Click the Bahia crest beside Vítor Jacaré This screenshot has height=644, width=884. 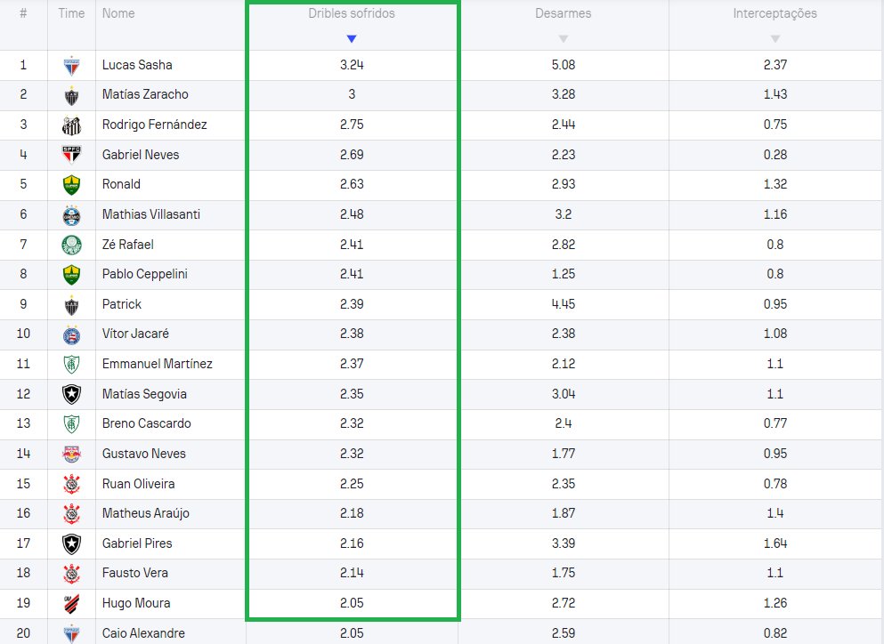(71, 334)
